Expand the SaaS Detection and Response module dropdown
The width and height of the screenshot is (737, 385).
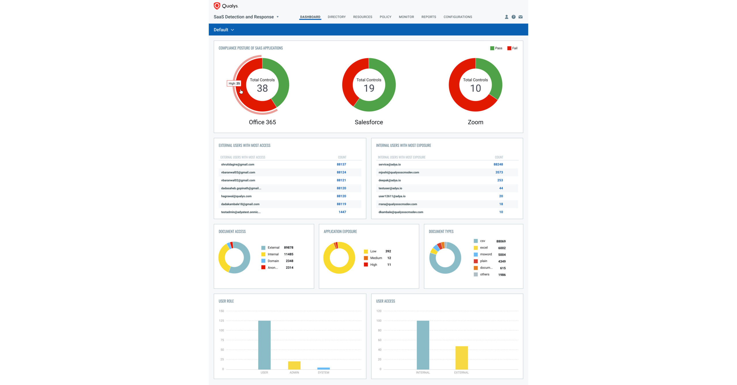(278, 17)
